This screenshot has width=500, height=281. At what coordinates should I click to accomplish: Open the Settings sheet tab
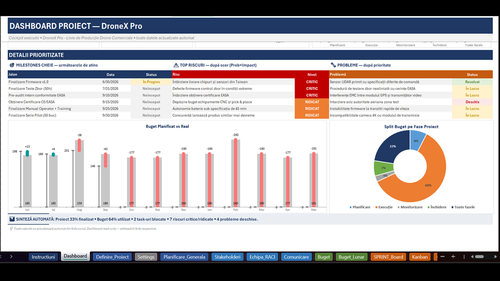click(146, 257)
